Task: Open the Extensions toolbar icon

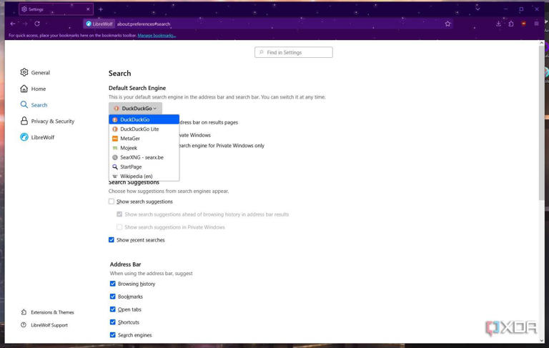Action: [x=511, y=24]
